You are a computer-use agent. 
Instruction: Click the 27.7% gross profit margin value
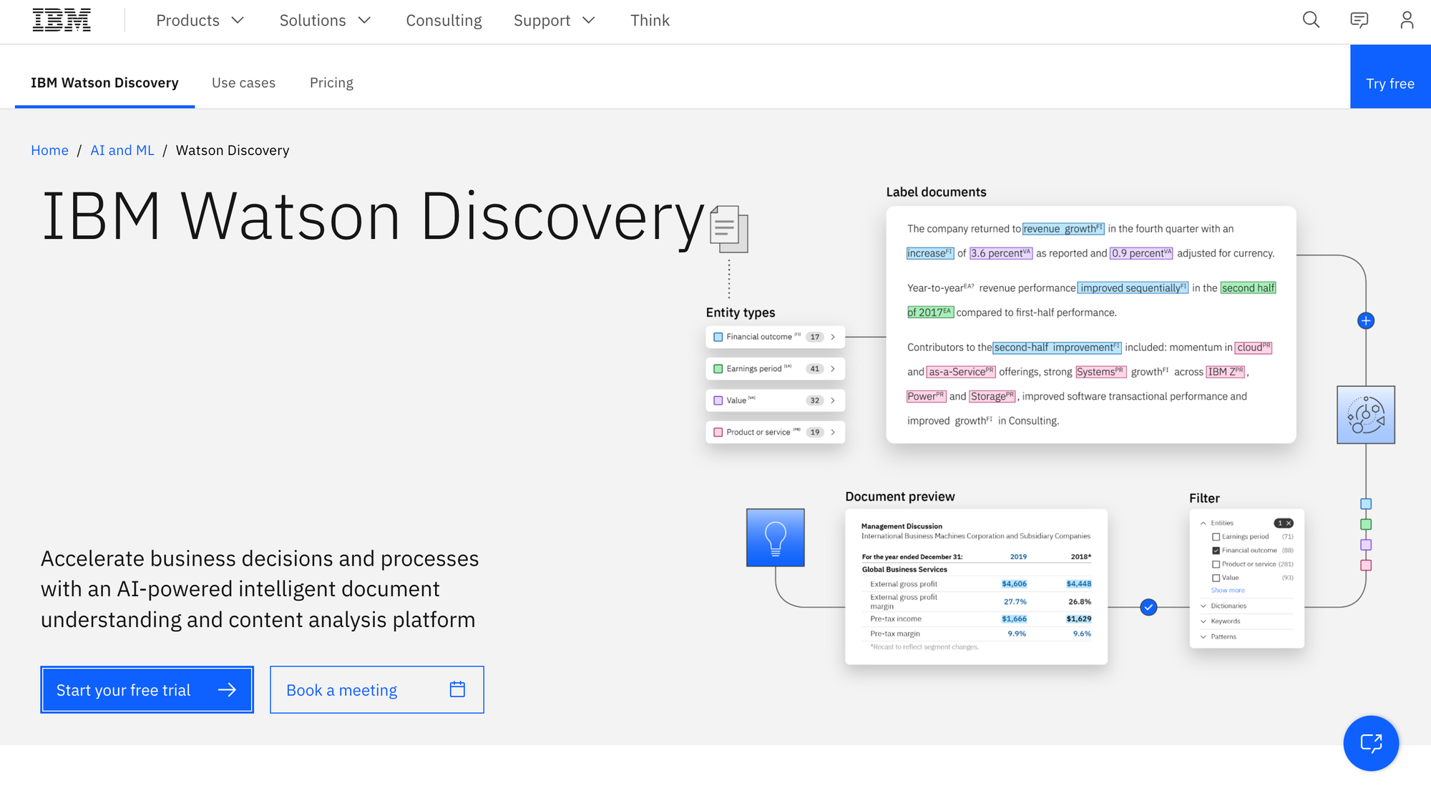pos(1015,601)
